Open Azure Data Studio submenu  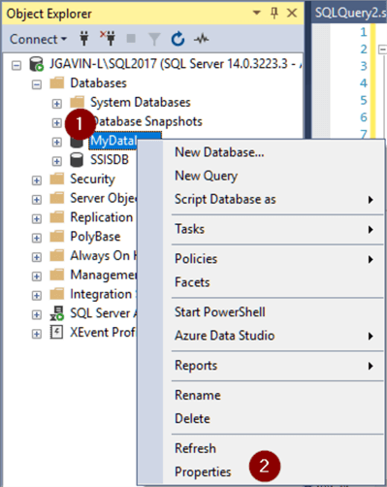pos(261,336)
